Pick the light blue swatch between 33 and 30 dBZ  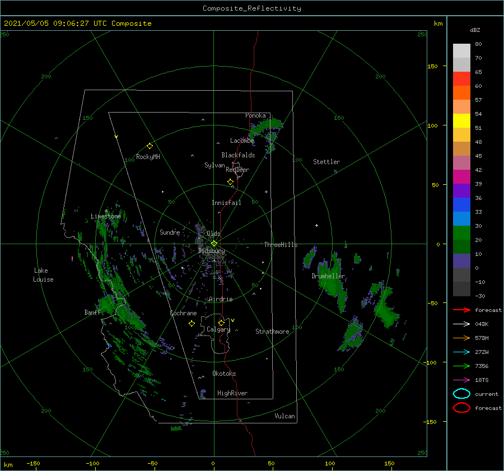coord(461,219)
